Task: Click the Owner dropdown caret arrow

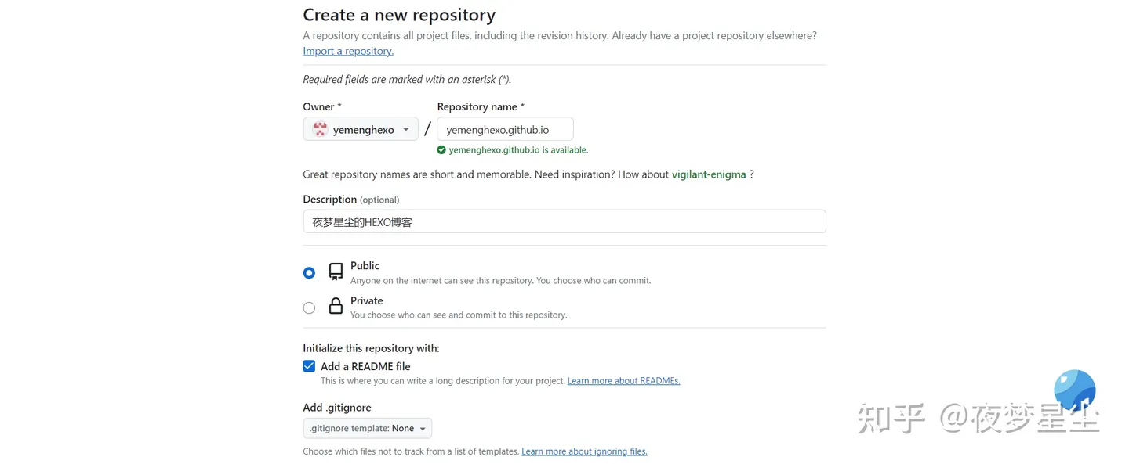Action: (406, 130)
